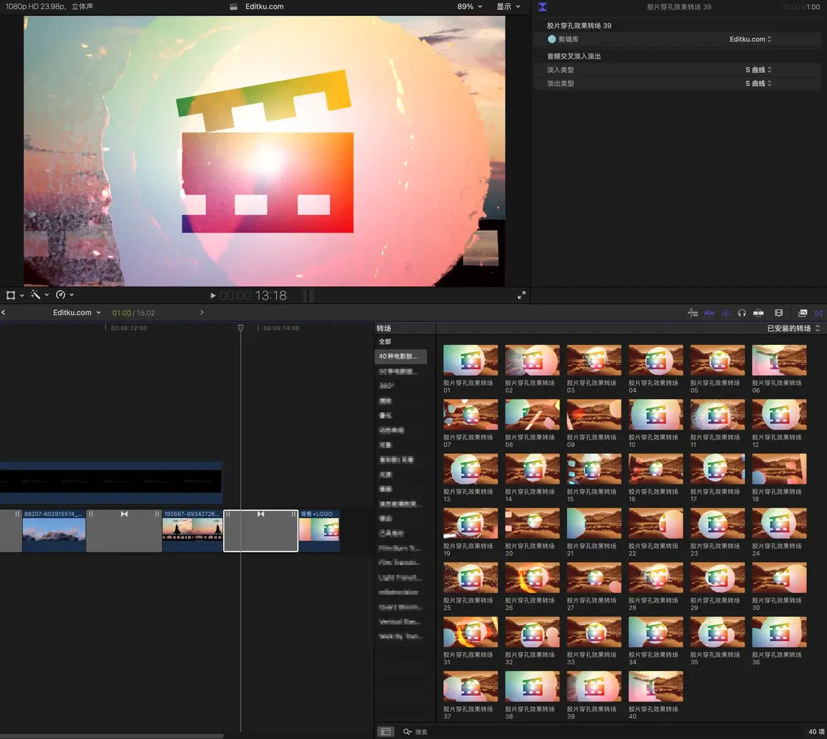This screenshot has height=739, width=827.
Task: Select the 40种电影胶 category in sidebar
Action: pyautogui.click(x=399, y=357)
